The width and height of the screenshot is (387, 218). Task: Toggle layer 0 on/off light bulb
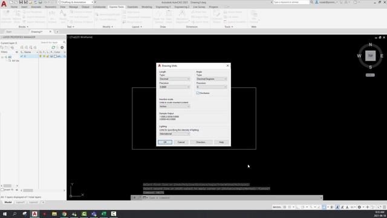(x=41, y=56)
